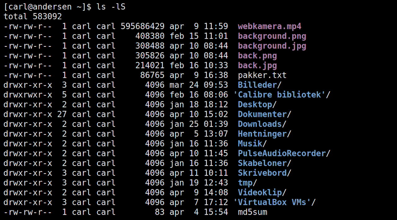
Task: Click the webkamera.mp4 filename
Action: (270, 26)
